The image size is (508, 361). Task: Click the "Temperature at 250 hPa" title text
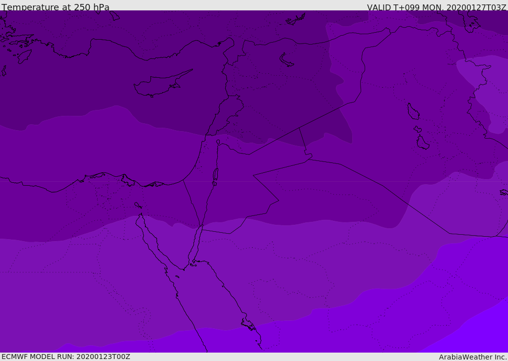(56, 7)
